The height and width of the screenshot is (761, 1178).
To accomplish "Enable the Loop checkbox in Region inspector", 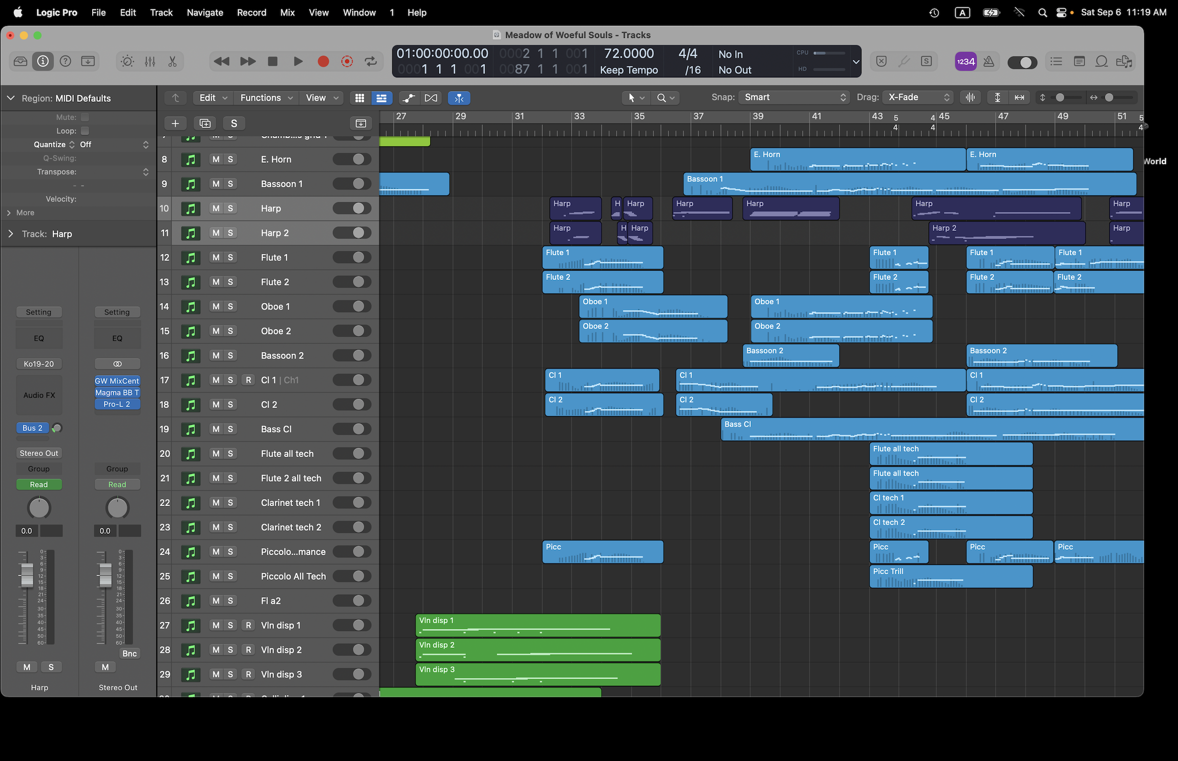I will pos(85,131).
